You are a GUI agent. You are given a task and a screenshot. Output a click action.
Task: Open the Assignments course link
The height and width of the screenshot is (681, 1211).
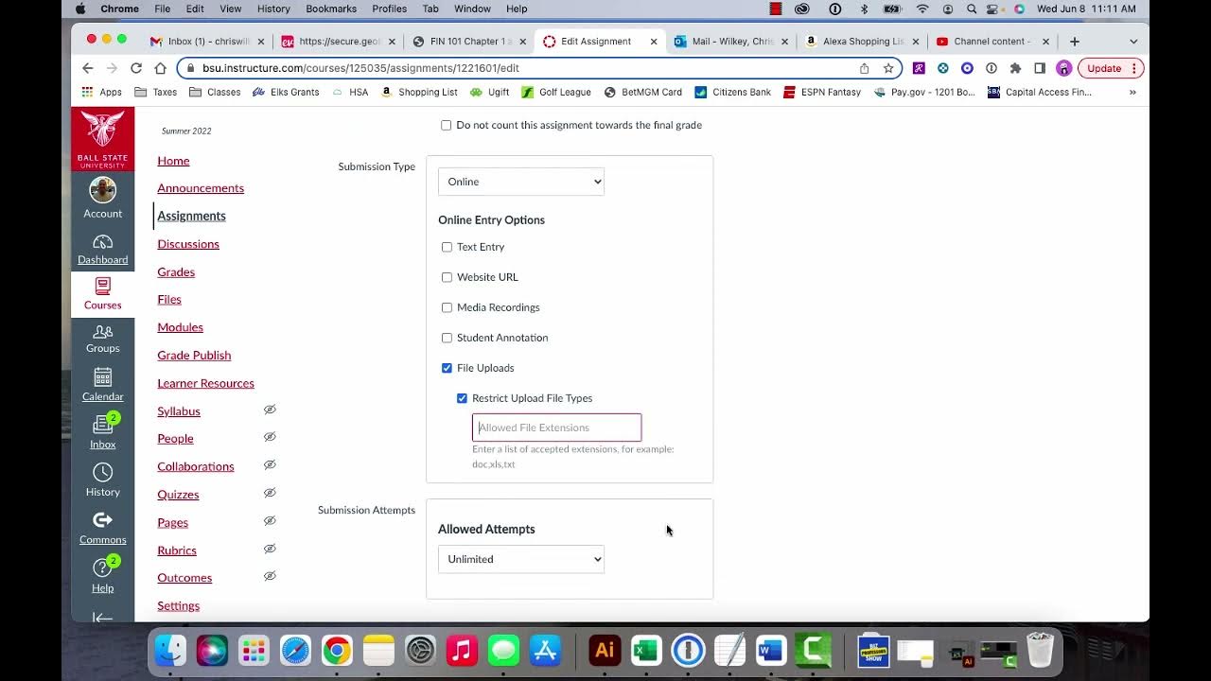pyautogui.click(x=191, y=216)
